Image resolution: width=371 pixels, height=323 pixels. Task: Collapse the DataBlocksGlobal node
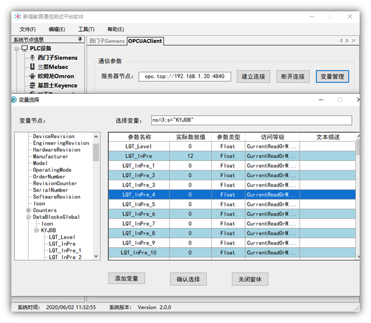[x=28, y=217]
